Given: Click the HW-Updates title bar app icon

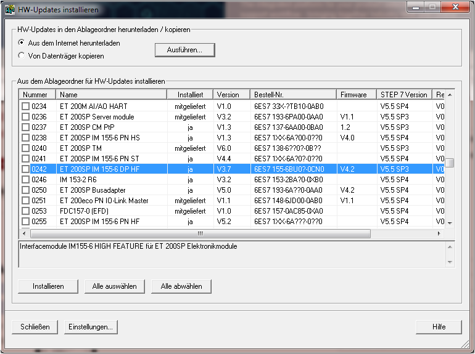Looking at the screenshot, I should pyautogui.click(x=10, y=9).
